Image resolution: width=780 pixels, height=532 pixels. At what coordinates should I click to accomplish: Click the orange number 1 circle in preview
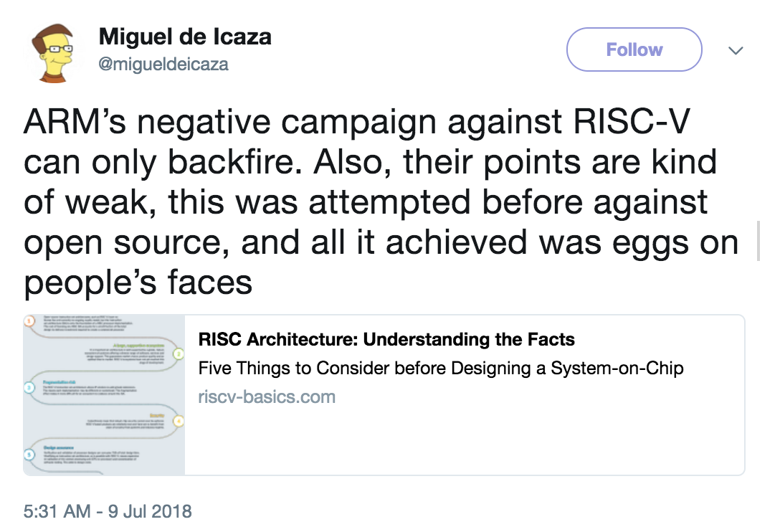[29, 320]
